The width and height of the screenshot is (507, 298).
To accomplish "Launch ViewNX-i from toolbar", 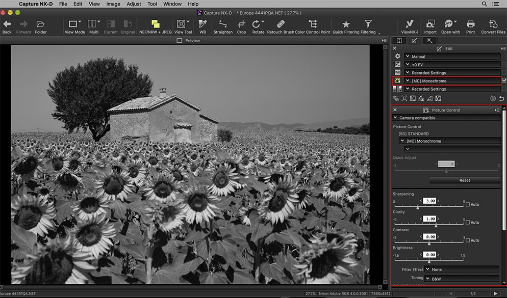I will [410, 26].
